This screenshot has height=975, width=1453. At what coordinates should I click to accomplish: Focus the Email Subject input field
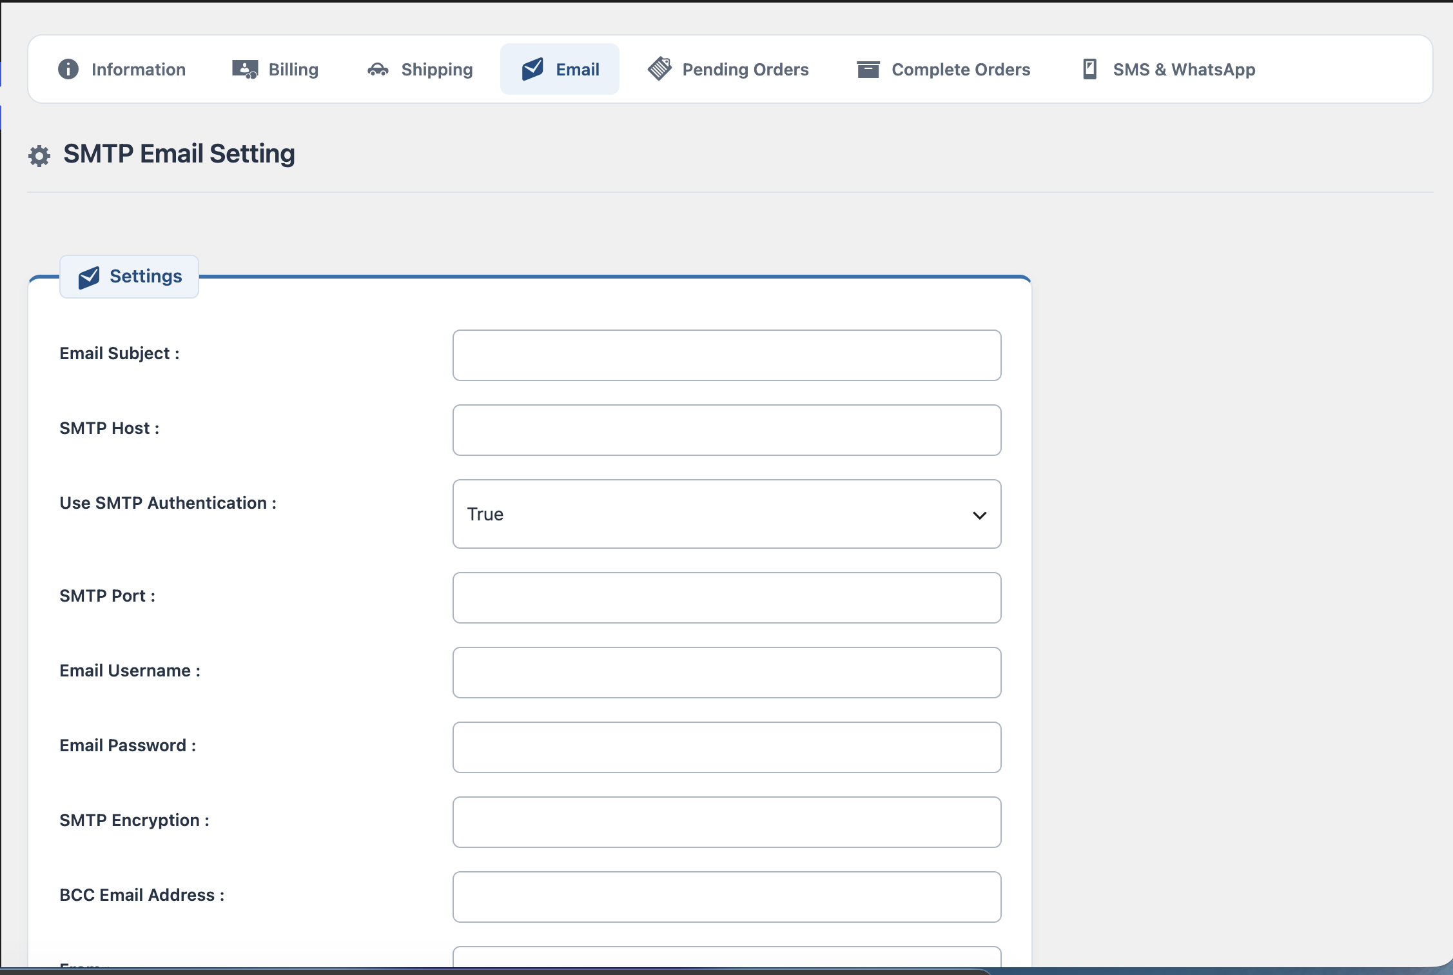pos(726,355)
